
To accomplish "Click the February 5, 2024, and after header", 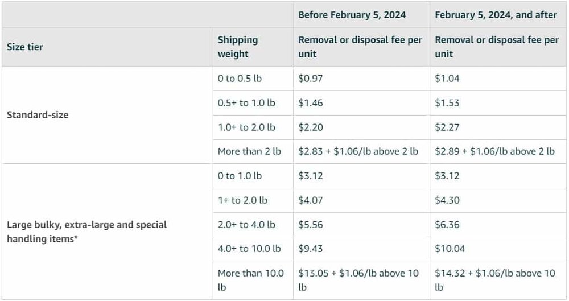I will click(x=496, y=15).
